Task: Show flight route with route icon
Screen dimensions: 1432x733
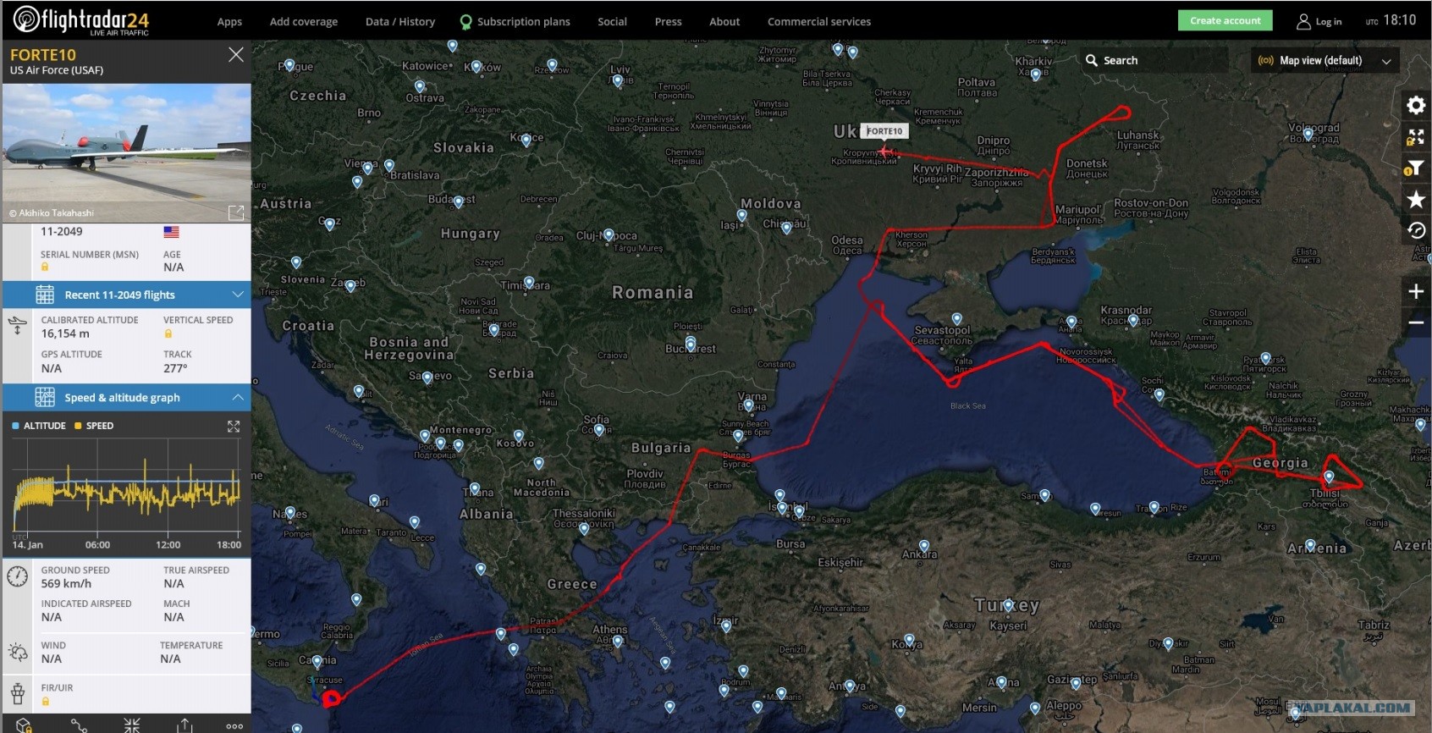Action: pyautogui.click(x=79, y=725)
